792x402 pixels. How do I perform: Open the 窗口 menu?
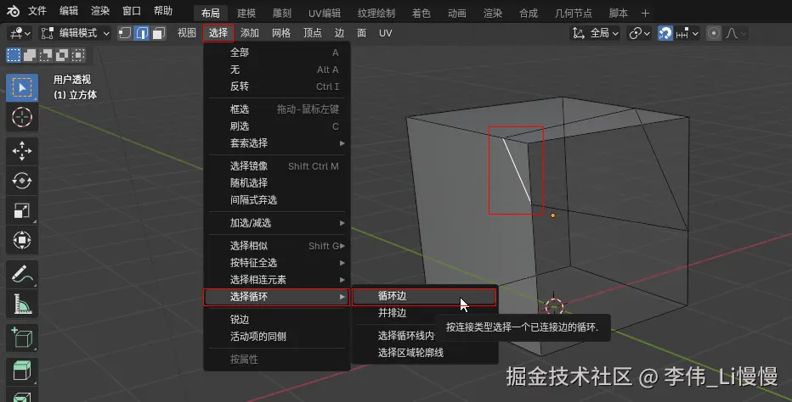pyautogui.click(x=132, y=10)
